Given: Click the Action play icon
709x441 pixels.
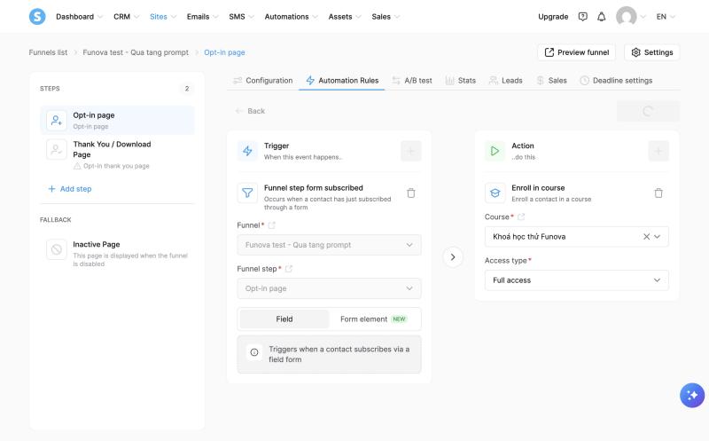Looking at the screenshot, I should click(495, 151).
